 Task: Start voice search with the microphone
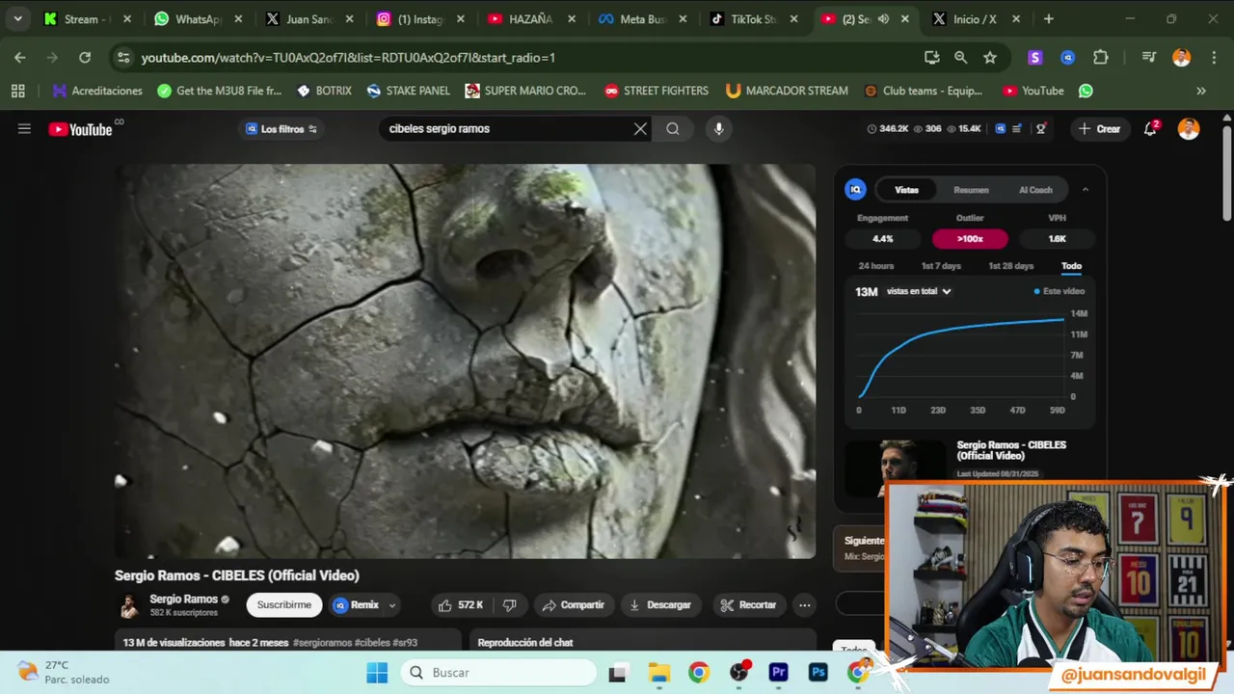coord(718,129)
